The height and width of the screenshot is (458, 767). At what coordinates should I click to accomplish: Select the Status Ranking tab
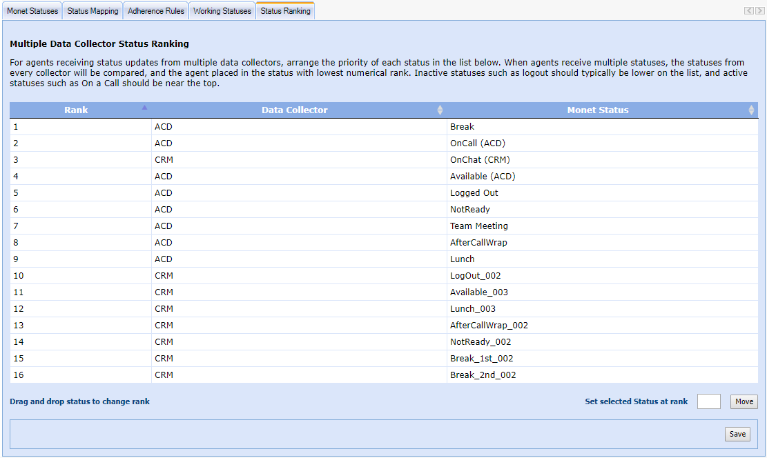[x=285, y=11]
